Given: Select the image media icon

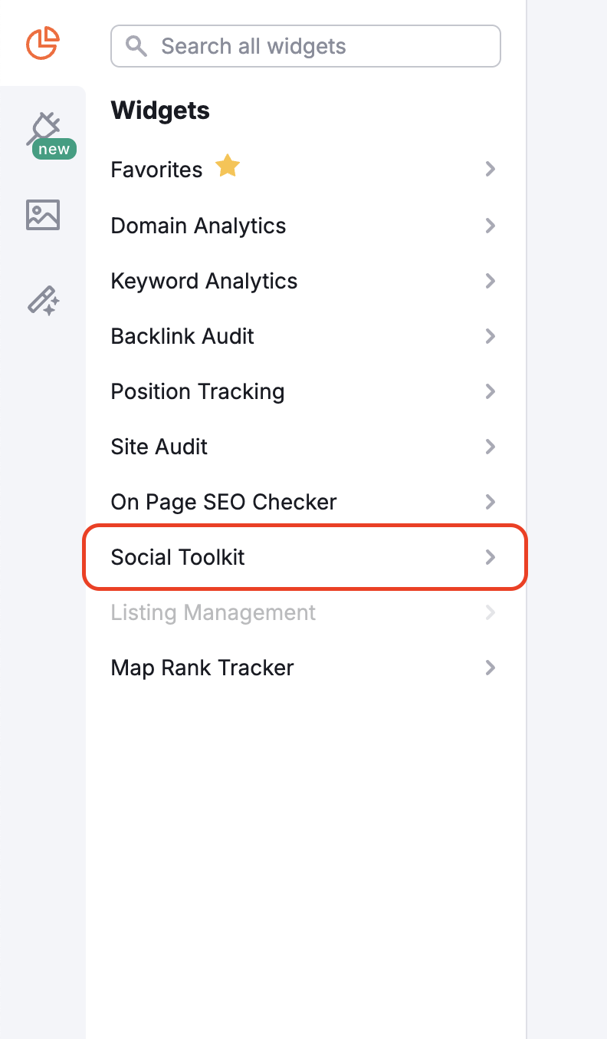Looking at the screenshot, I should pyautogui.click(x=42, y=215).
